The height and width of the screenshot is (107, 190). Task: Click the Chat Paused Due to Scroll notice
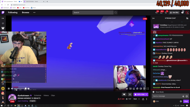[x=170, y=87]
